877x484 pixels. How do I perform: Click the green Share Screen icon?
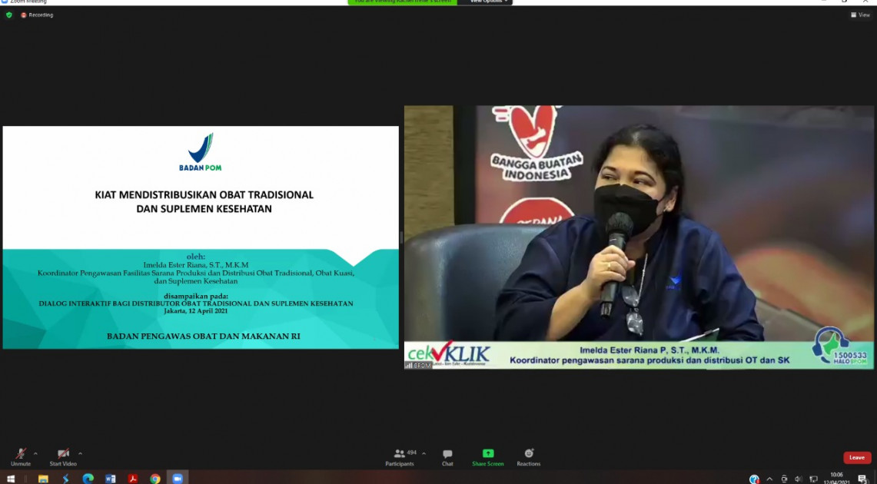tap(488, 455)
